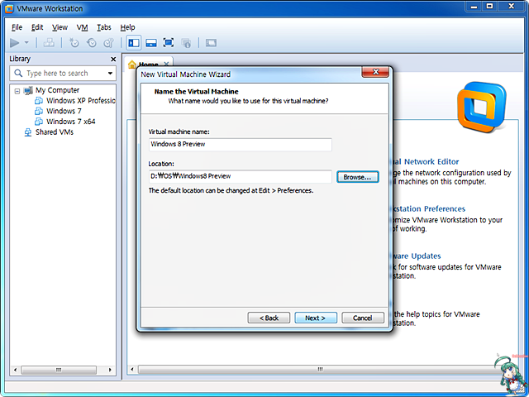Open the snapshot manager toolbar icon
Screen dimensions: 529x397
(x=108, y=43)
